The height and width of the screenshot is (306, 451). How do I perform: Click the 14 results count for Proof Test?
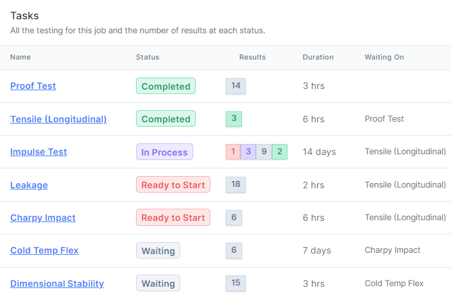pos(235,86)
